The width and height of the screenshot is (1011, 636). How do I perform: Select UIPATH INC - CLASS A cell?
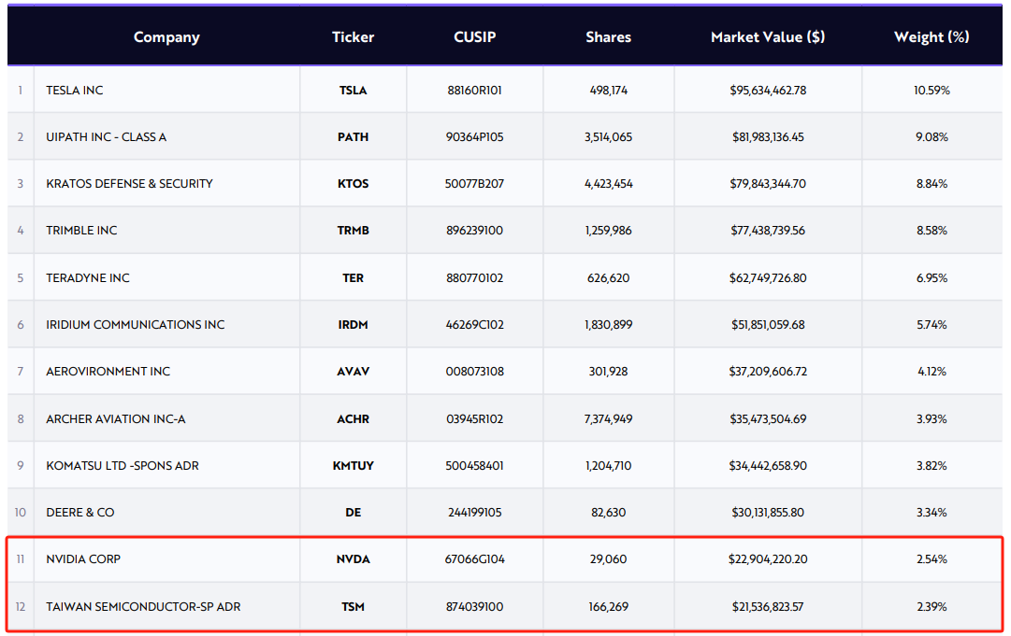coord(107,137)
